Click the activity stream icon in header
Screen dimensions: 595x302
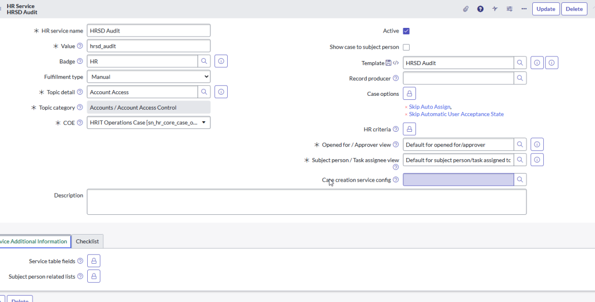[x=495, y=9]
